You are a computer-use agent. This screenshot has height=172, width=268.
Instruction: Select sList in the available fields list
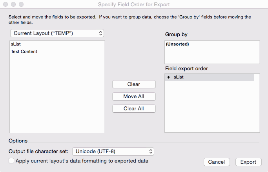click(16, 45)
